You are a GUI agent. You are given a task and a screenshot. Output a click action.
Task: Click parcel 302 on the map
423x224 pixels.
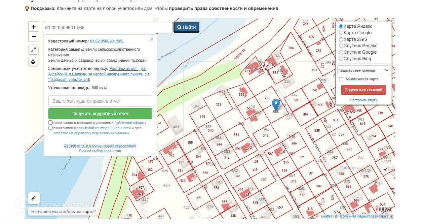pyautogui.click(x=319, y=186)
